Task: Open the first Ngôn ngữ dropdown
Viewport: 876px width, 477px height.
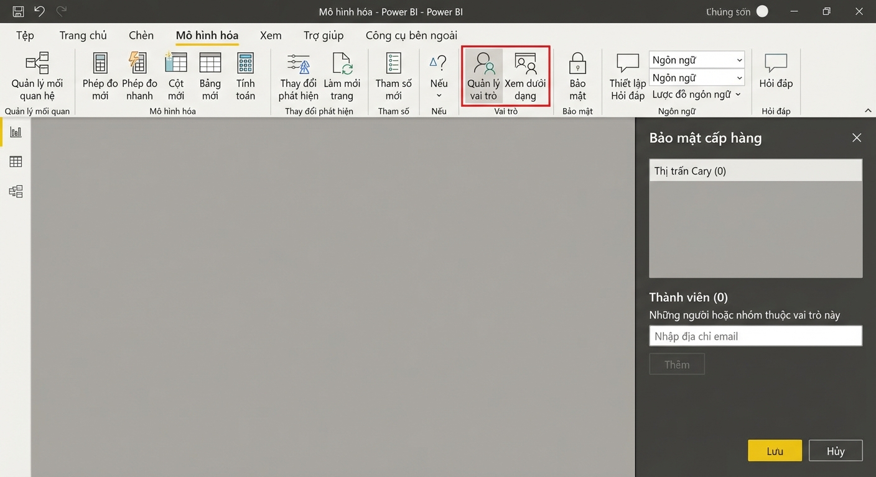Action: (x=697, y=60)
